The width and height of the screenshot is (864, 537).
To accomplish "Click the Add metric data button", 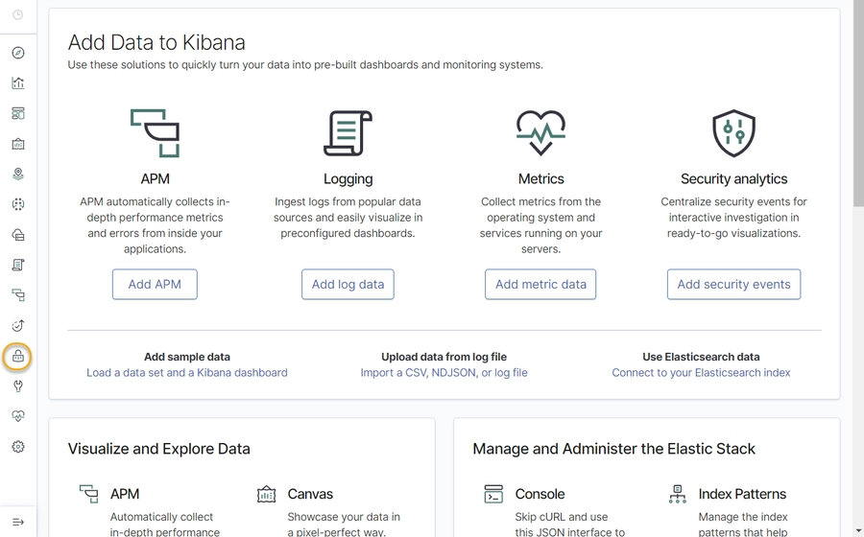I will (540, 285).
